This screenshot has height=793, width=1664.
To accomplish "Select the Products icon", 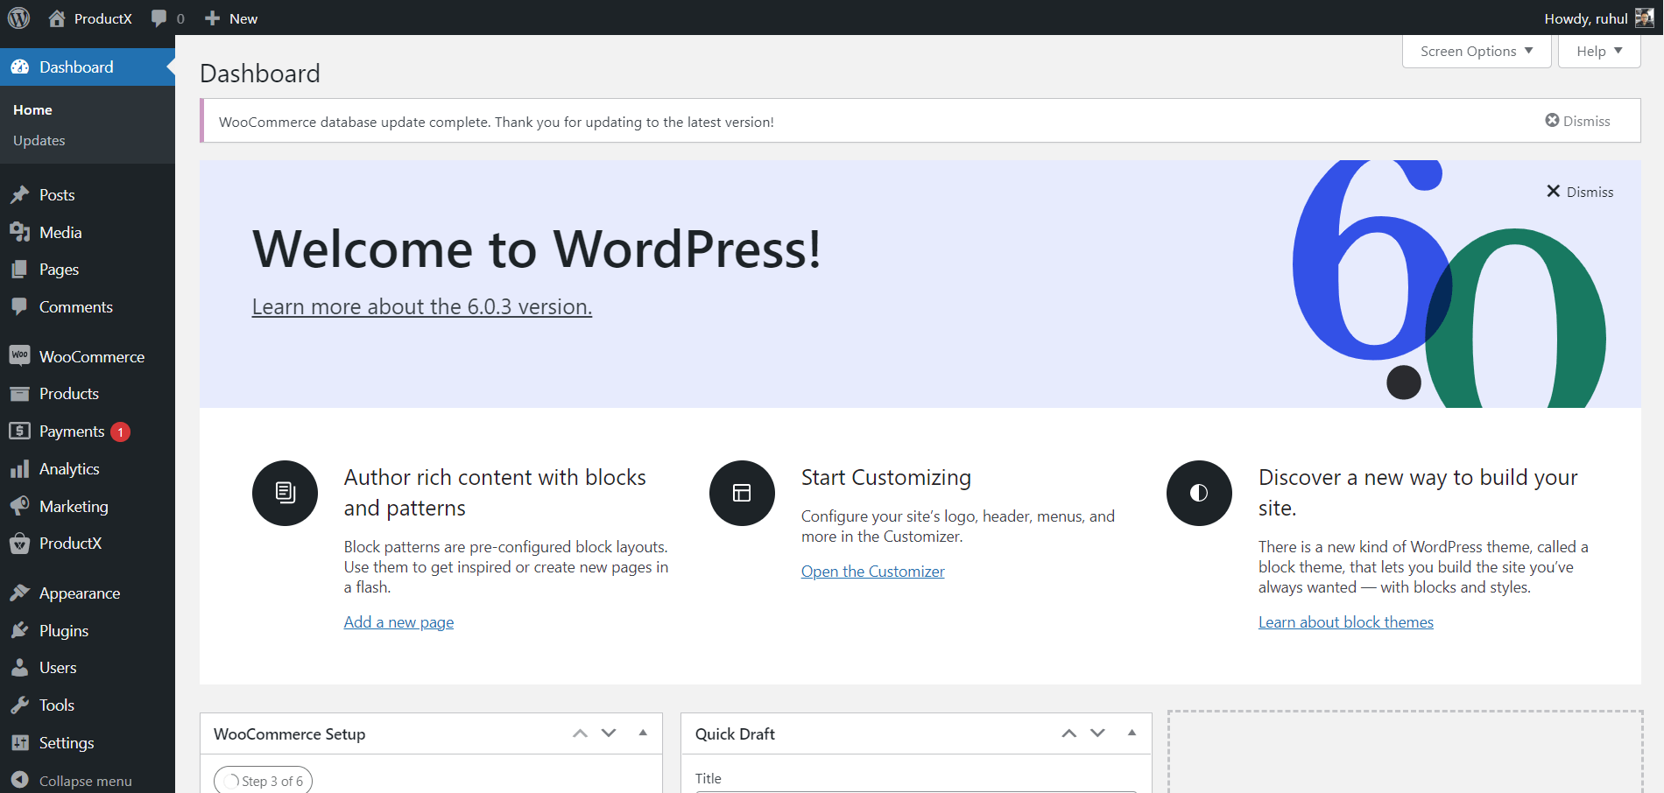I will tap(21, 393).
